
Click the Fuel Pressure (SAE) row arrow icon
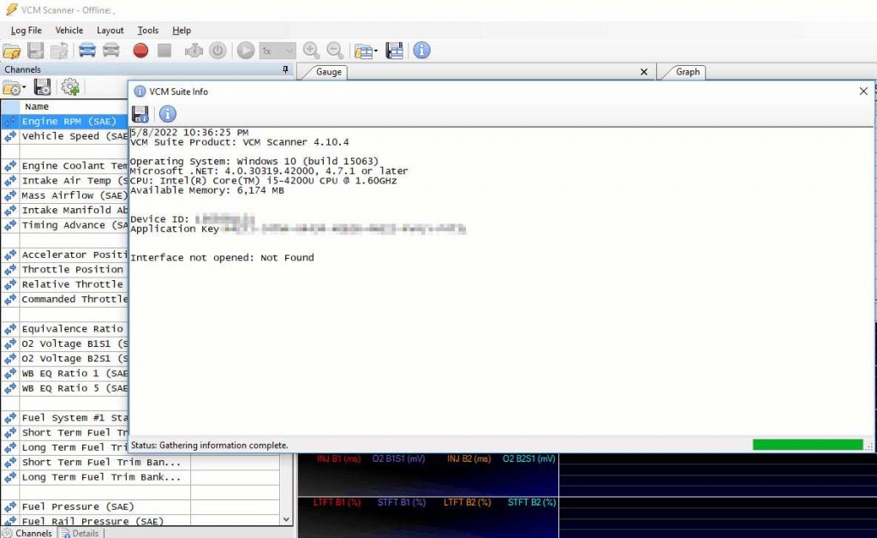(10, 506)
